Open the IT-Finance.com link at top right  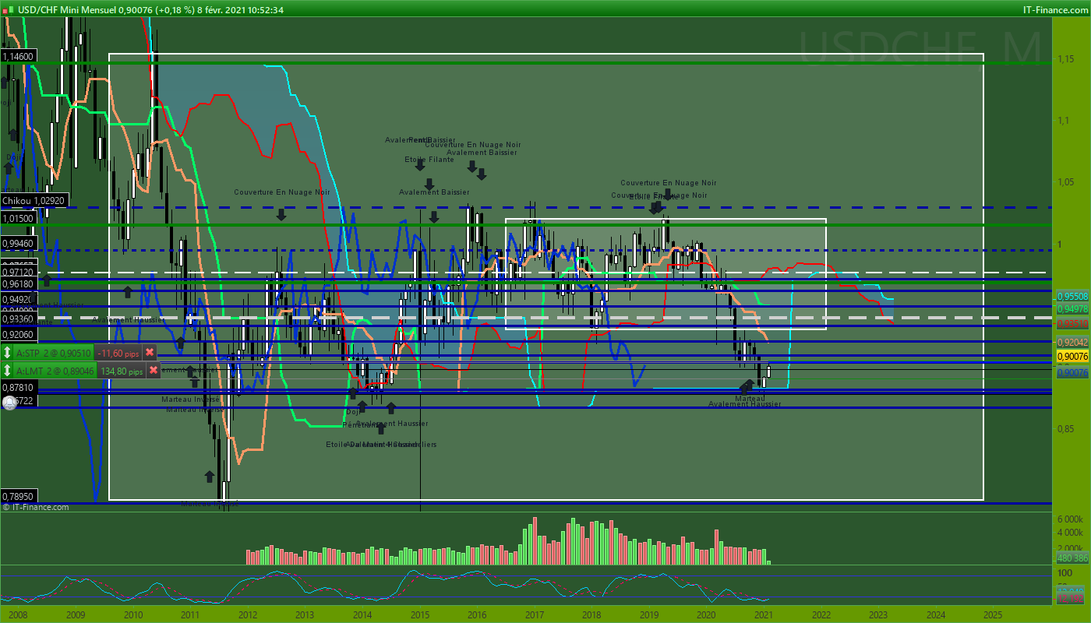click(1055, 9)
